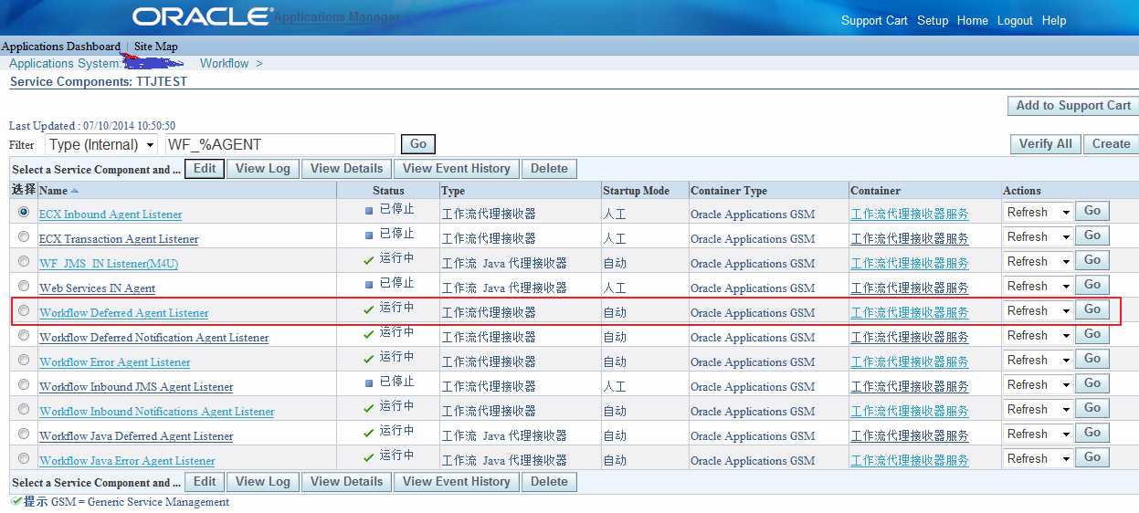Click the bottom Delete button
This screenshot has height=513, width=1139.
[549, 481]
